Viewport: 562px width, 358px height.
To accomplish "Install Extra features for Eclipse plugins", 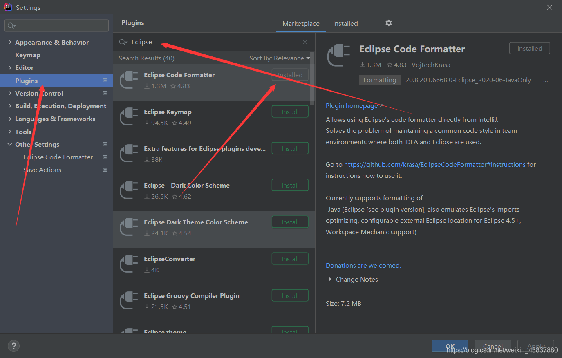I will click(x=290, y=148).
